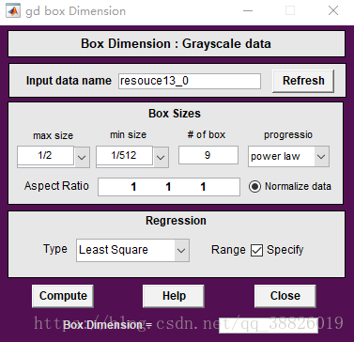Close the window with X
354x342 pixels.
(333, 10)
